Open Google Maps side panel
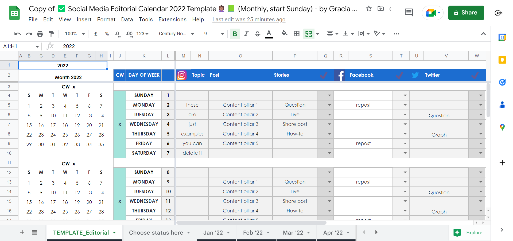 point(502,127)
